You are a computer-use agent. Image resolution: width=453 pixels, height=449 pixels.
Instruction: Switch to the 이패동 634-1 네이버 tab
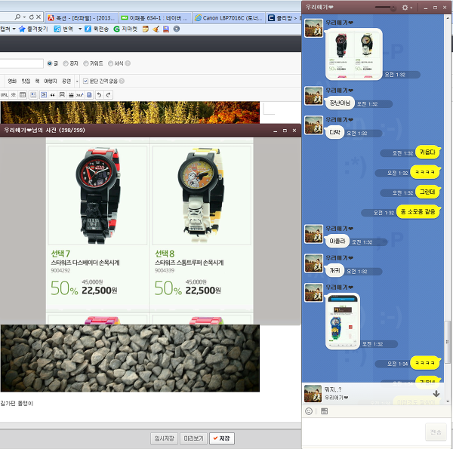coord(155,18)
